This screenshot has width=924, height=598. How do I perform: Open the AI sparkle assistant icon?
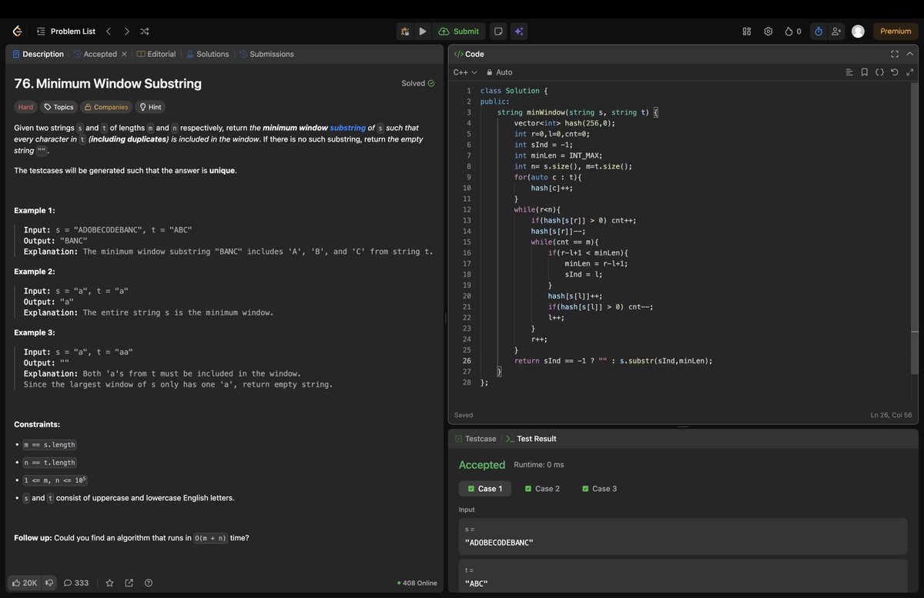click(x=519, y=32)
